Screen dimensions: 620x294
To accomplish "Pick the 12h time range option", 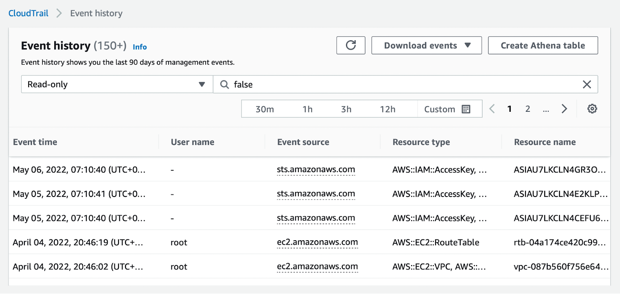I will [x=387, y=109].
